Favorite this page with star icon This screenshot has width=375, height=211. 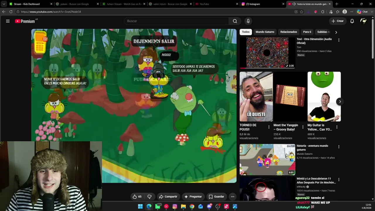302,12
